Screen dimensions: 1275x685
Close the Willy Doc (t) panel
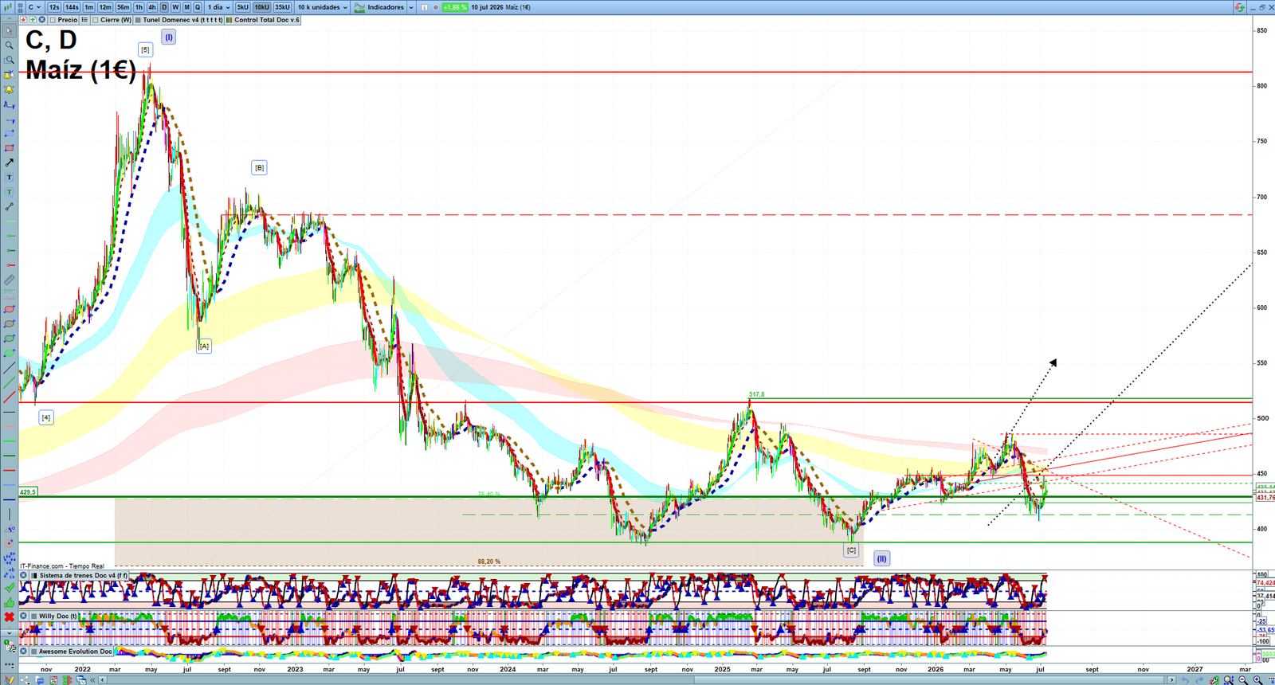point(23,616)
